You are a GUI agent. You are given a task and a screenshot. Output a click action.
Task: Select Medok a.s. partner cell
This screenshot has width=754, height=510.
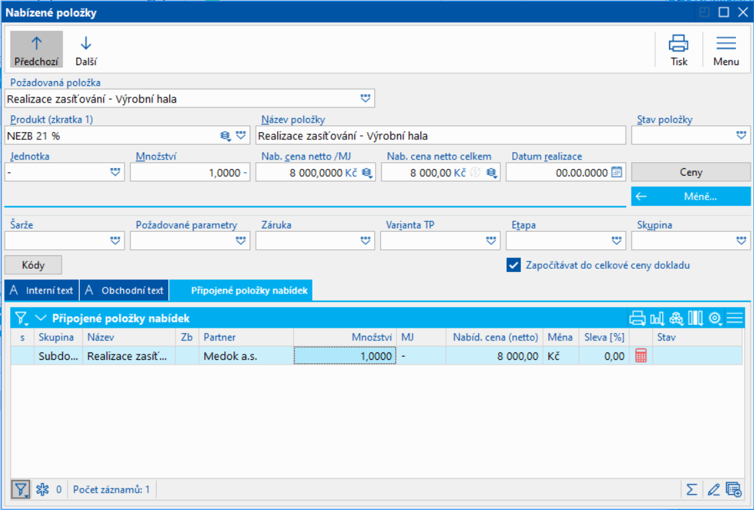(x=246, y=356)
